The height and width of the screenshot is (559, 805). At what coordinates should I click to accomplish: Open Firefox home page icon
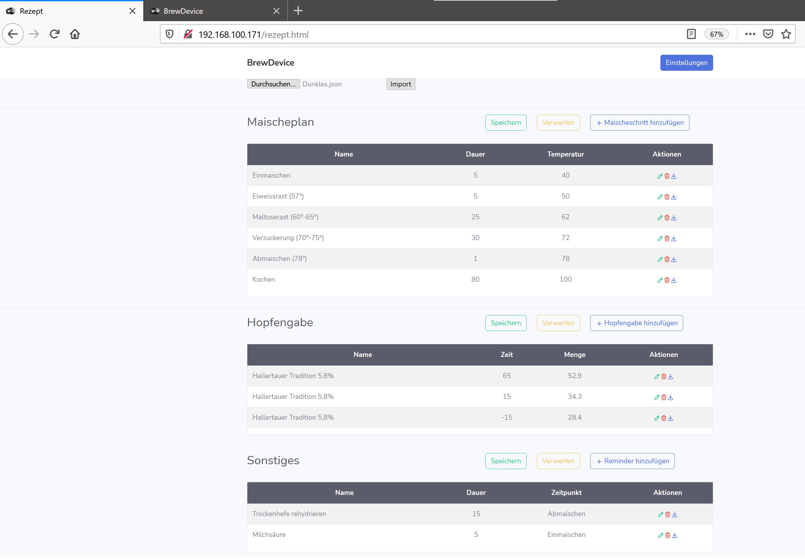coord(75,34)
